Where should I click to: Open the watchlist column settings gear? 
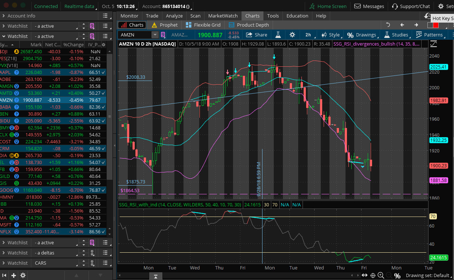point(103,44)
